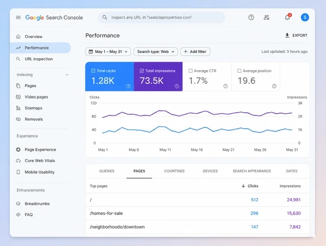Viewport: 326px width, 246px height.
Task: Click the 24,981 impressions value
Action: coord(294,200)
